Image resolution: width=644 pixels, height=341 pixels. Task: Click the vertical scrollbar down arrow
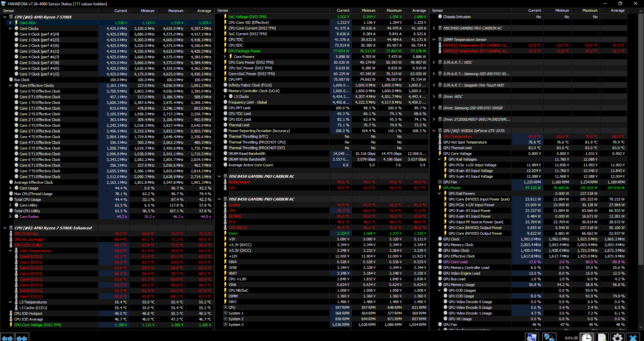point(641,327)
